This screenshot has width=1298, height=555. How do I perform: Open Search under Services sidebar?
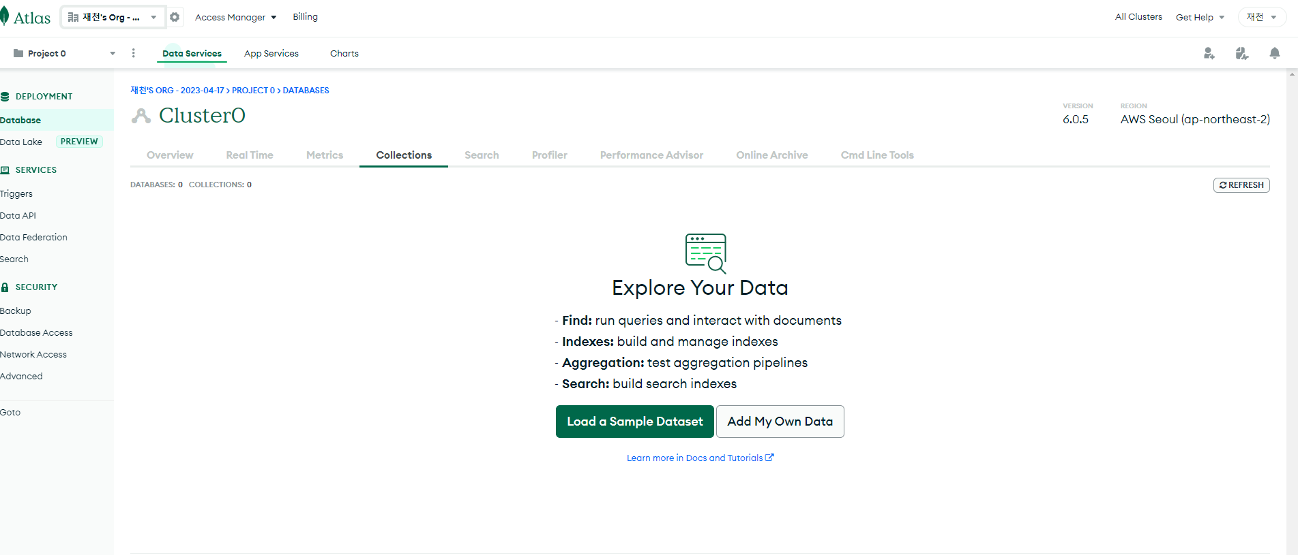pos(14,259)
